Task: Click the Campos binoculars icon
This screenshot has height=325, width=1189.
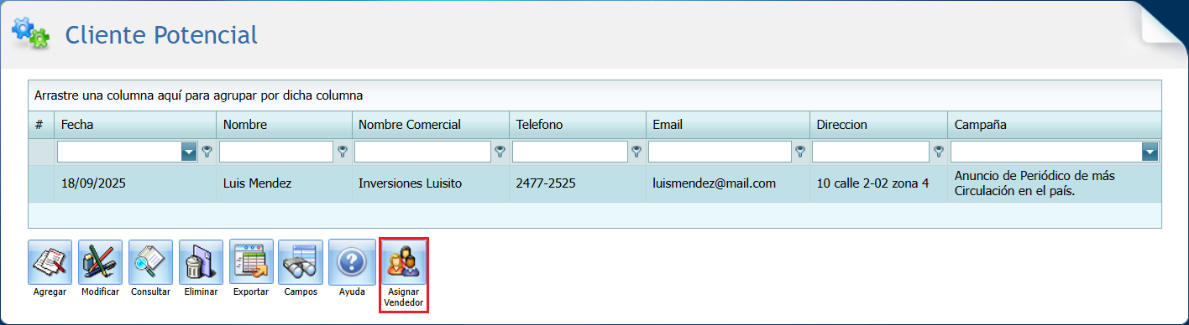Action: pyautogui.click(x=301, y=262)
